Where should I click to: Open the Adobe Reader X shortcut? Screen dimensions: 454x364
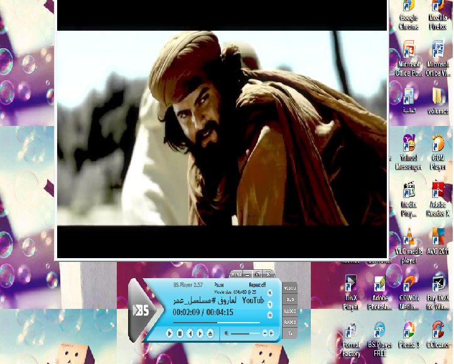438,199
